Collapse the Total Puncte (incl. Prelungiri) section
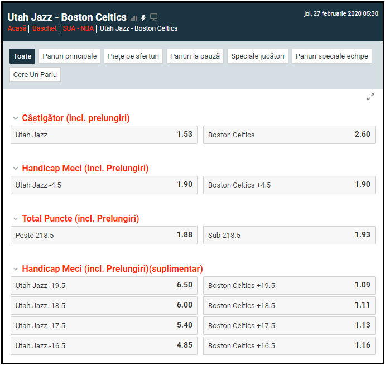 16,219
